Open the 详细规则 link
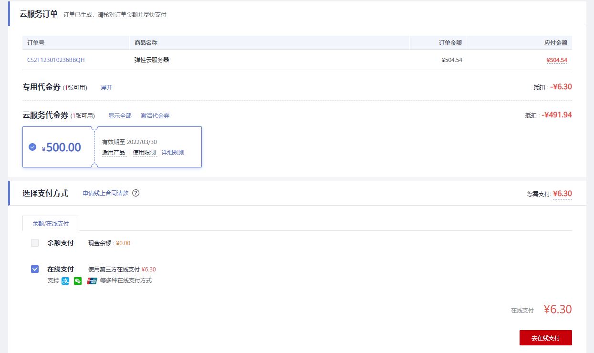The image size is (594, 353). [x=173, y=153]
